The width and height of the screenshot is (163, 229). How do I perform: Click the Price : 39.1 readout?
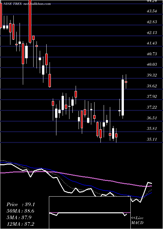(21, 204)
